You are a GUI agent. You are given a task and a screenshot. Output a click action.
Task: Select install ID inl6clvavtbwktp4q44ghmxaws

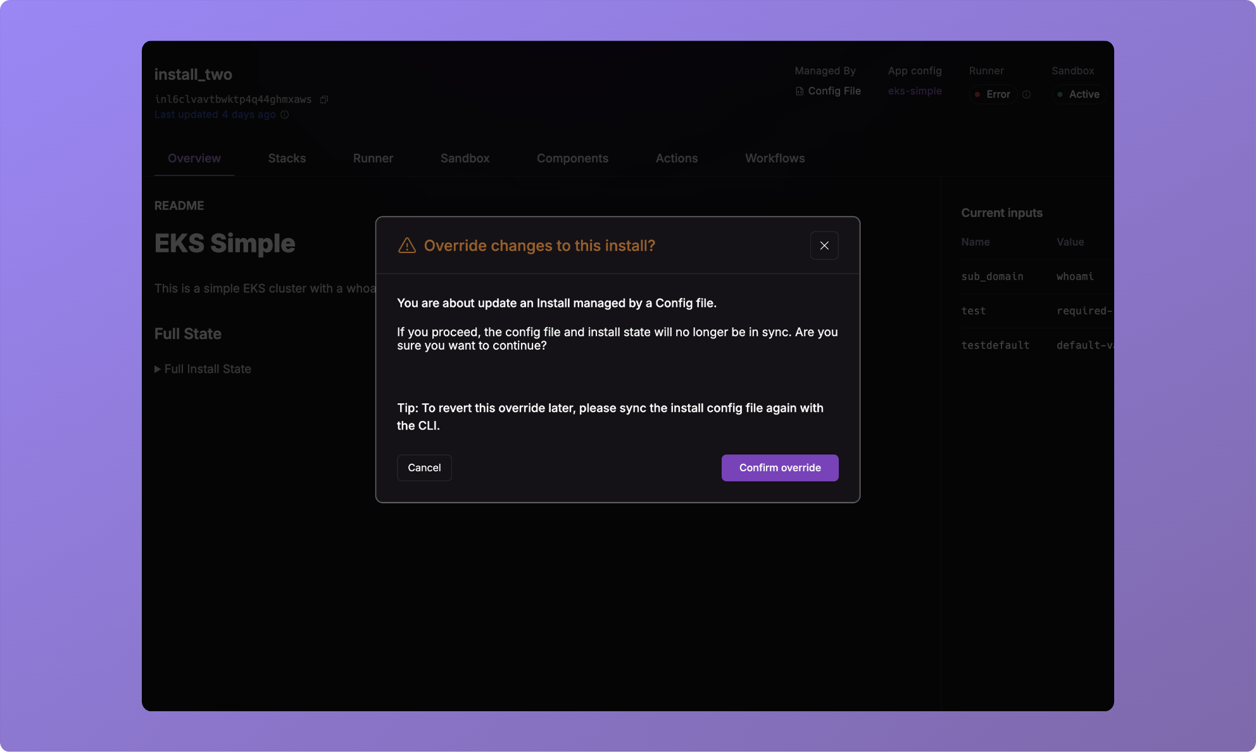pyautogui.click(x=233, y=99)
